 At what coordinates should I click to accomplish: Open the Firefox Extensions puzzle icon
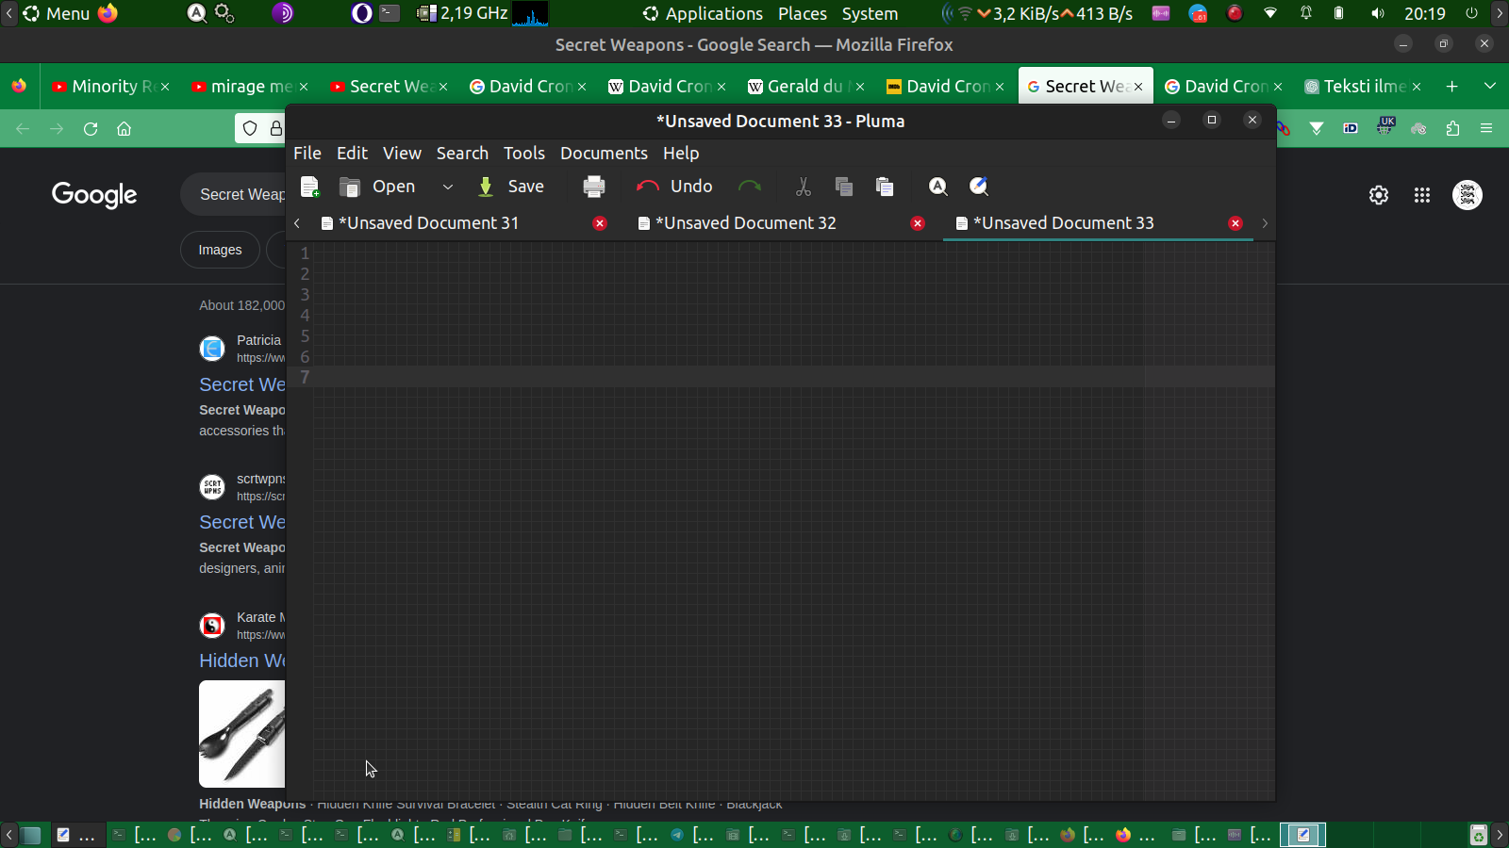tap(1452, 129)
